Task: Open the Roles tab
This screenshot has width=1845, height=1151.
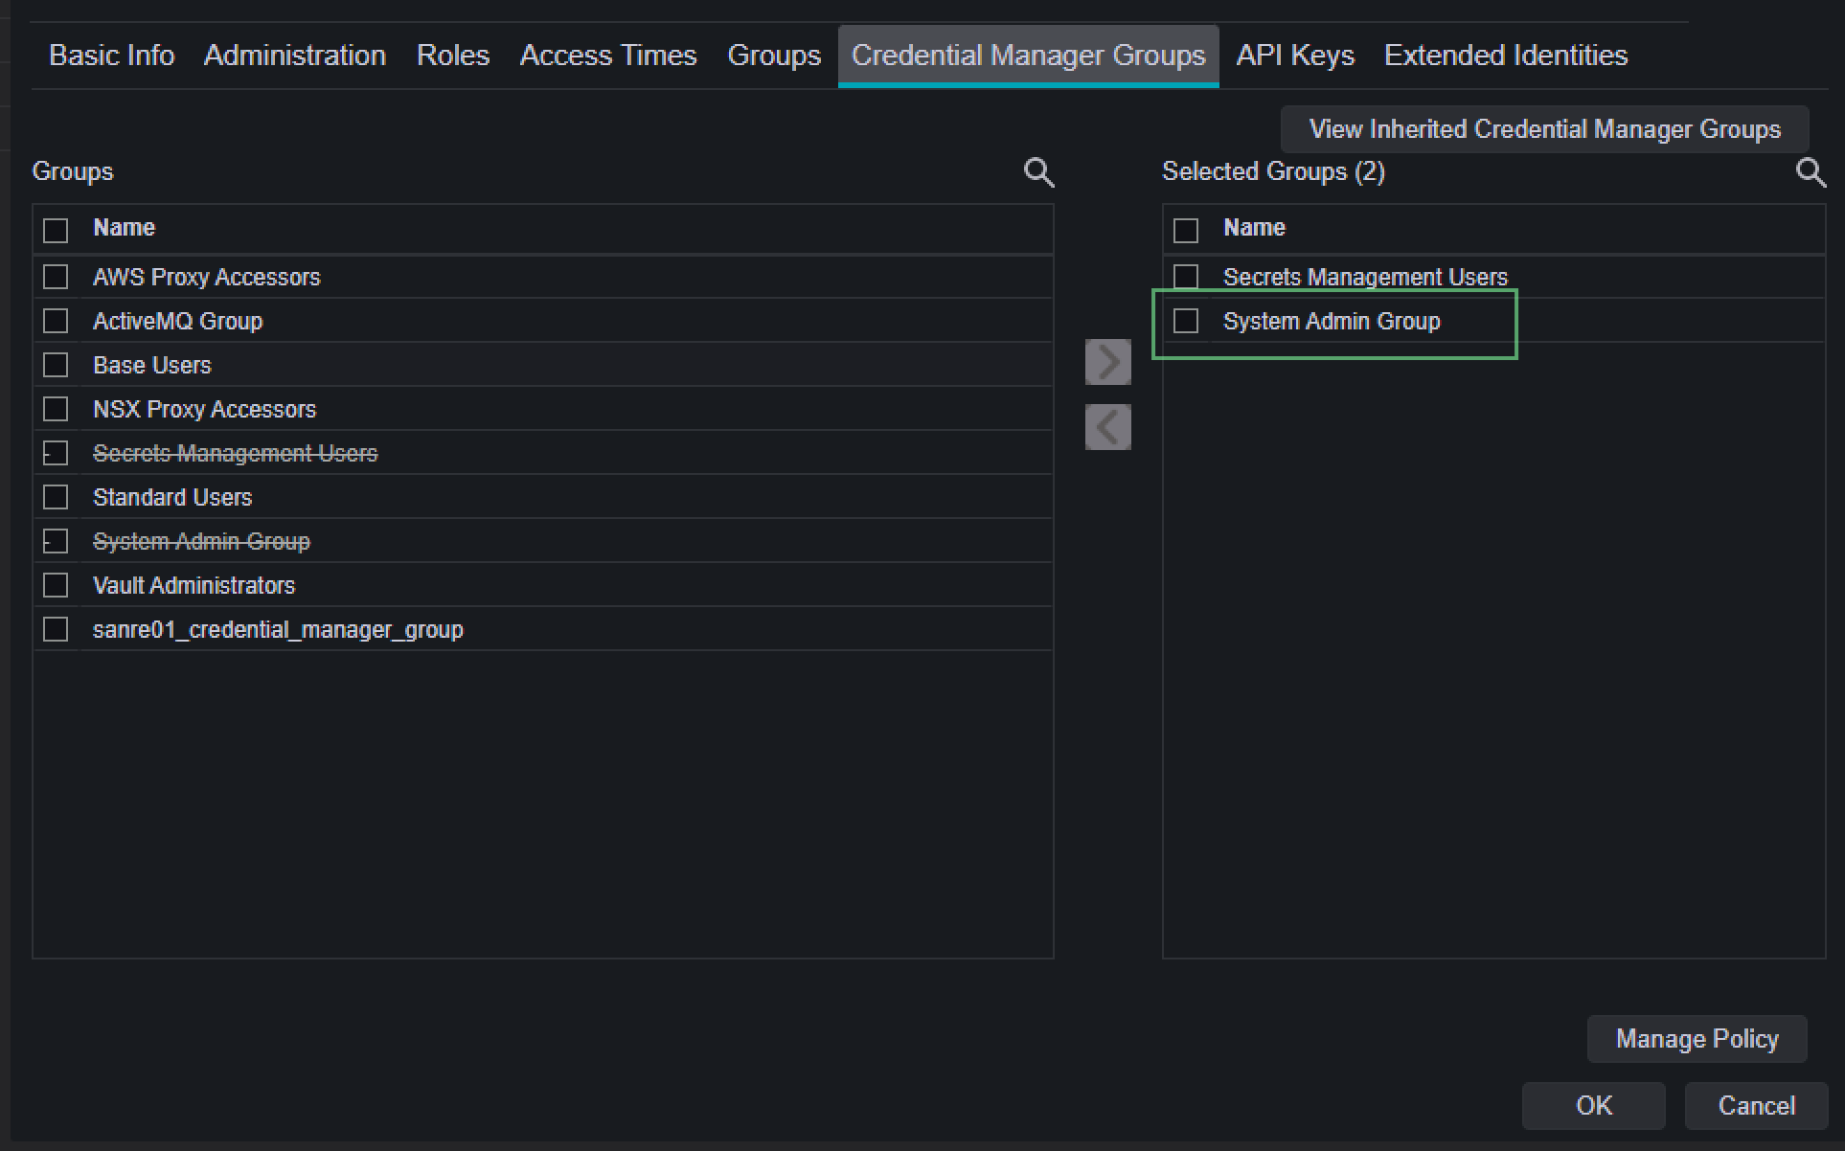Action: point(452,56)
